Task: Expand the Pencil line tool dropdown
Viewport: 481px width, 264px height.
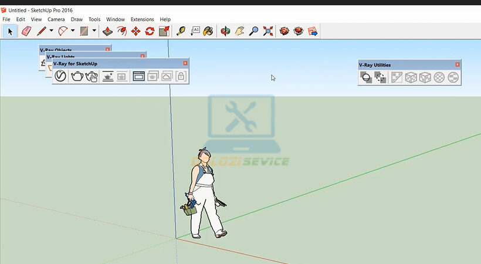Action: click(x=51, y=31)
